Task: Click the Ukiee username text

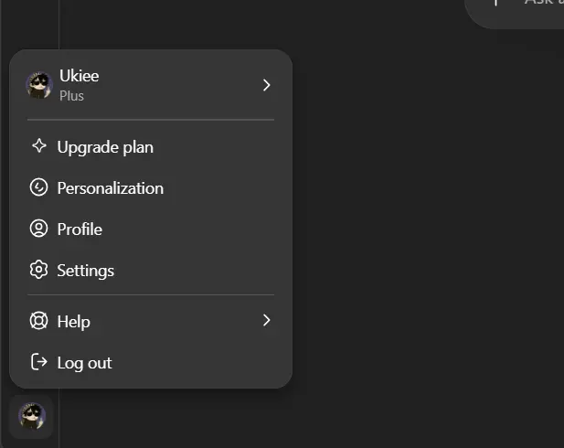Action: (x=80, y=76)
